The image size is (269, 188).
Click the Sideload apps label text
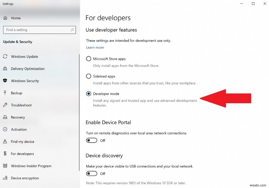(x=104, y=76)
